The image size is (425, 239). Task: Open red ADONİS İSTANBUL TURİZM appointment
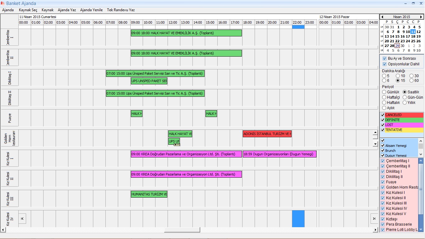pos(267,134)
